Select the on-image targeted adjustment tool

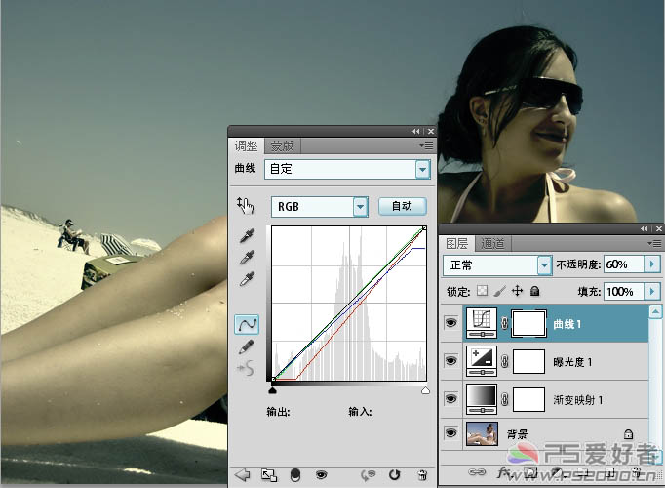[x=245, y=205]
